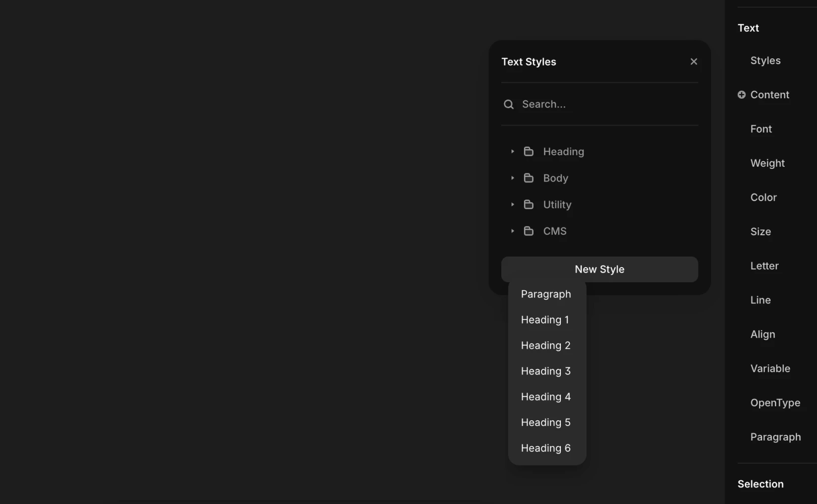Screen dimensions: 817x504
Task: Click the Selection section header
Action: pyautogui.click(x=761, y=484)
